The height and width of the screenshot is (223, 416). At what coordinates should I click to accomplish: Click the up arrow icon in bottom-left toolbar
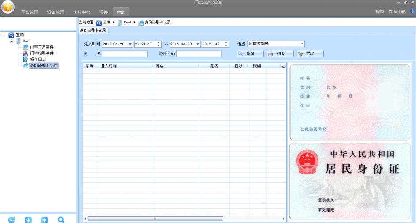pyautogui.click(x=45, y=219)
